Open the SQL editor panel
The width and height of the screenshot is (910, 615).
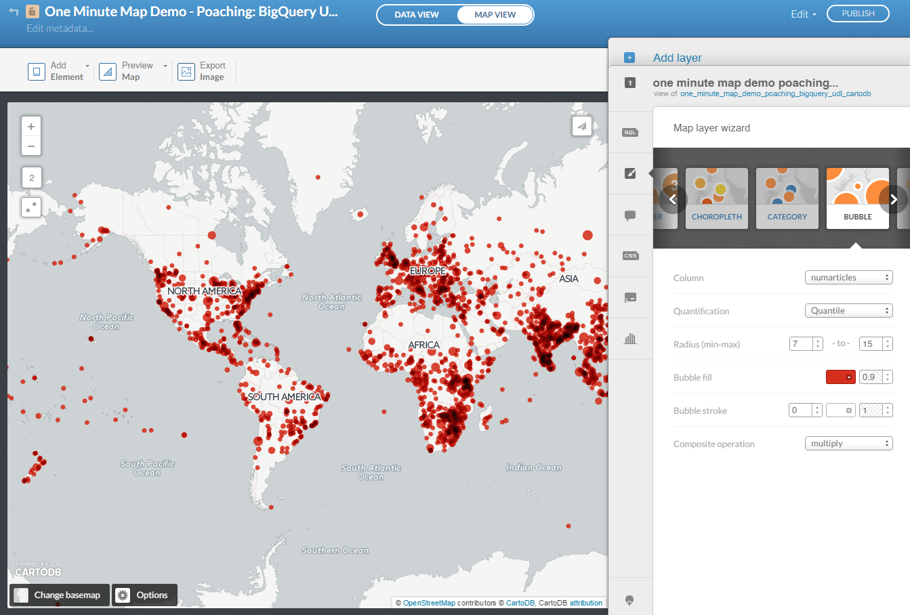pos(630,132)
